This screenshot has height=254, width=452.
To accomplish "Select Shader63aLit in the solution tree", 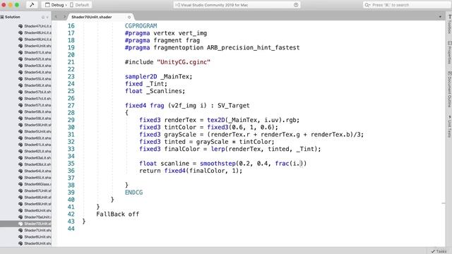I will tap(37, 158).
